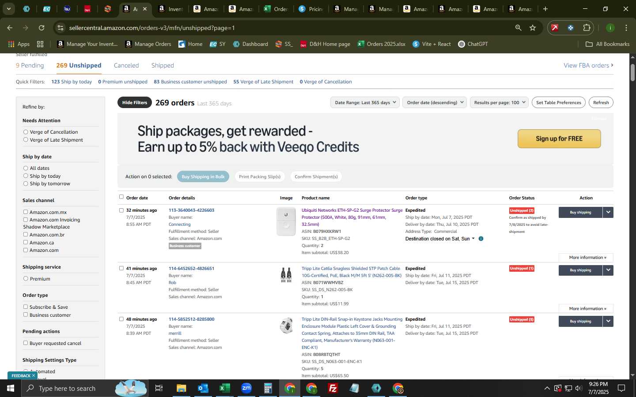The image size is (636, 397).
Task: Go back using browser back arrow
Action: (x=10, y=28)
